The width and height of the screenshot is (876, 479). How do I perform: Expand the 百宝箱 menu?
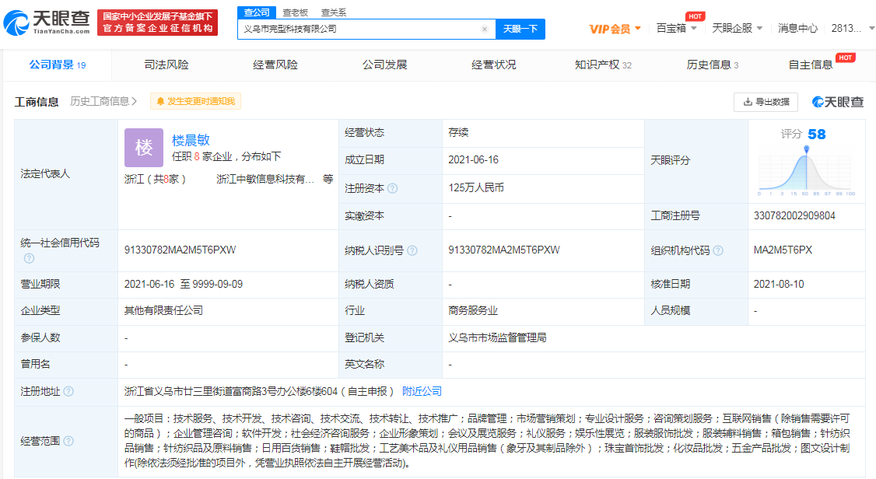pos(675,28)
